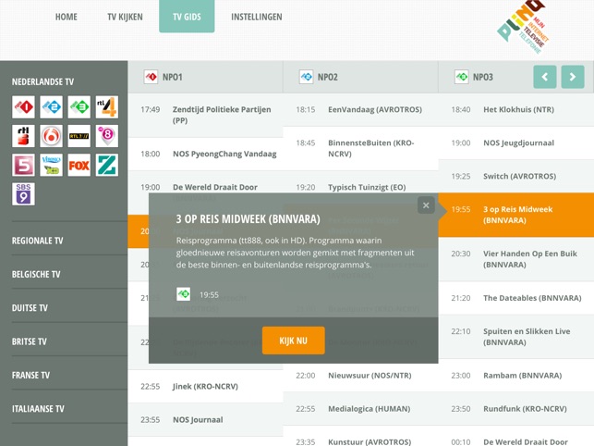Screen dimensions: 594x446
Task: Click the Kijk Nu button
Action: [293, 341]
